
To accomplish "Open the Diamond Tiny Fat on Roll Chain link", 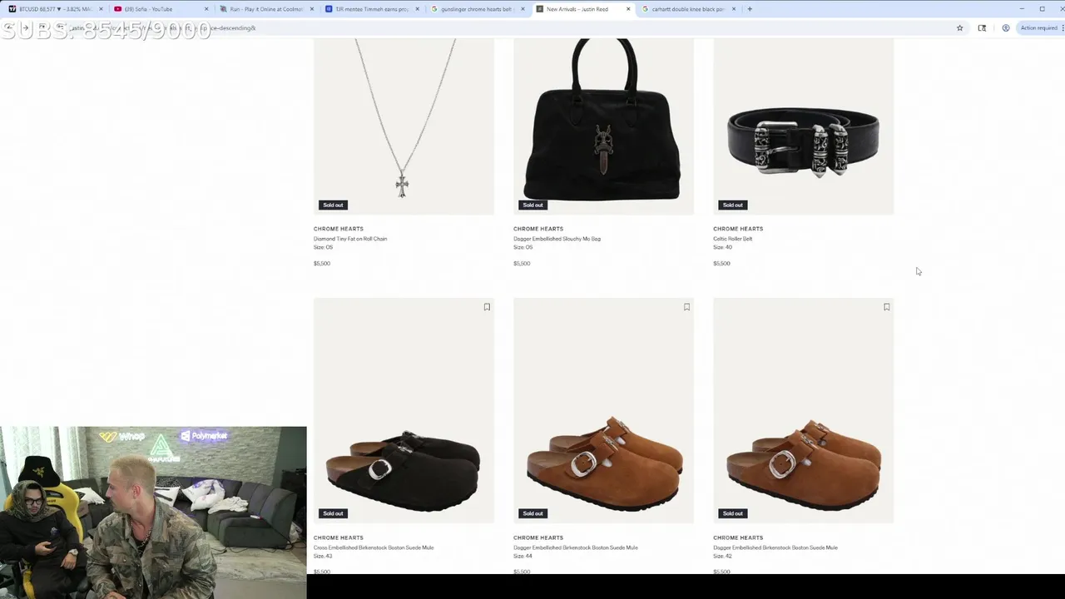I will (x=350, y=239).
